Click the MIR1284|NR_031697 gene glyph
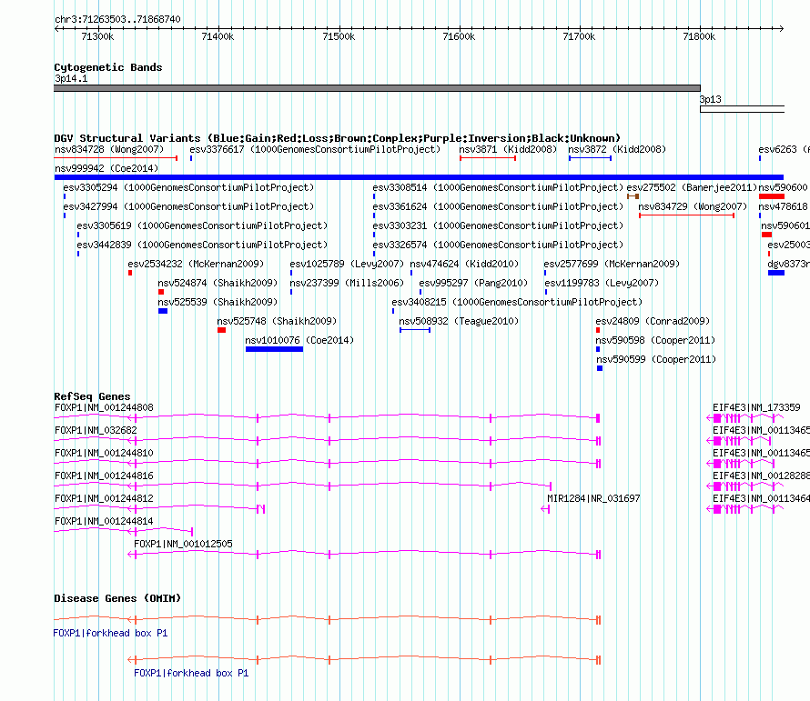Screen dimensions: 810x701 tap(545, 509)
